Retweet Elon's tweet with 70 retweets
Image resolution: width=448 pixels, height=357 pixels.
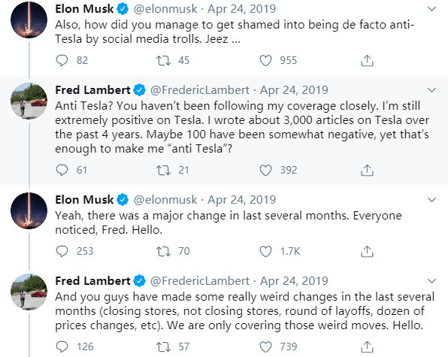pos(163,251)
